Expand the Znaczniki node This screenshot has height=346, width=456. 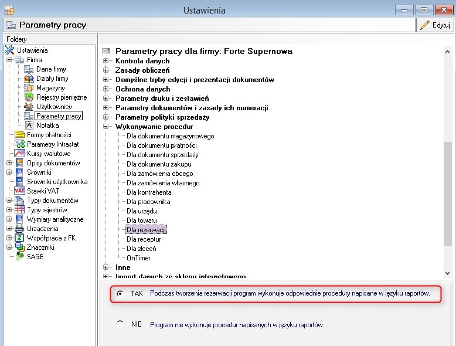(x=9, y=247)
